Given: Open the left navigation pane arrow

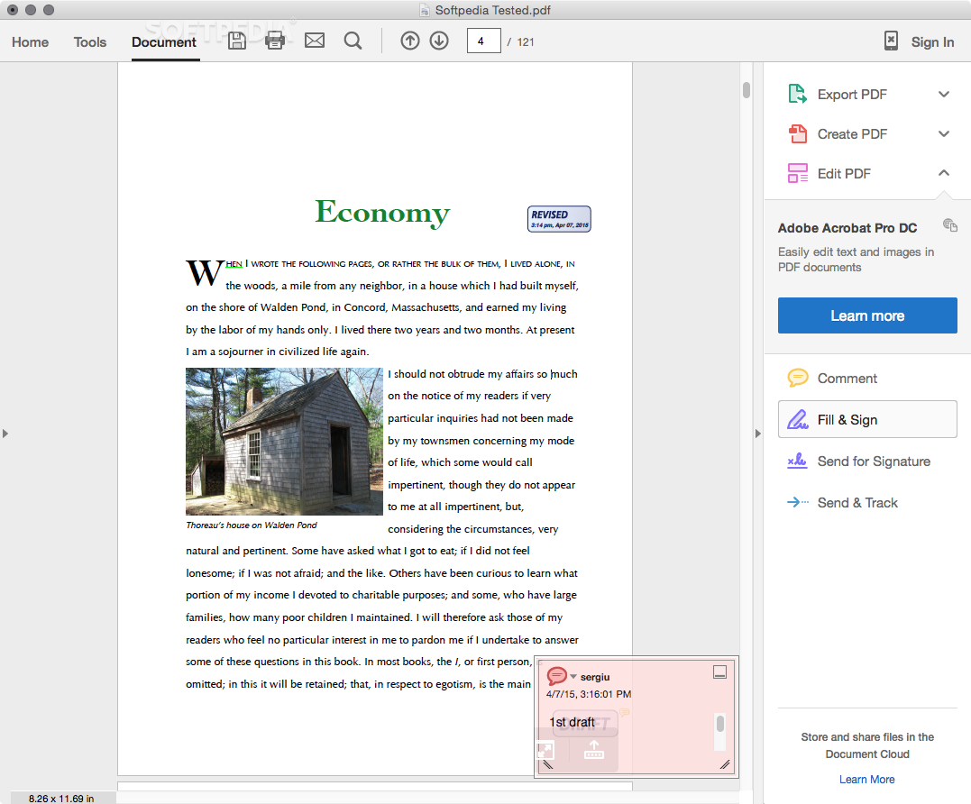Looking at the screenshot, I should (x=5, y=434).
